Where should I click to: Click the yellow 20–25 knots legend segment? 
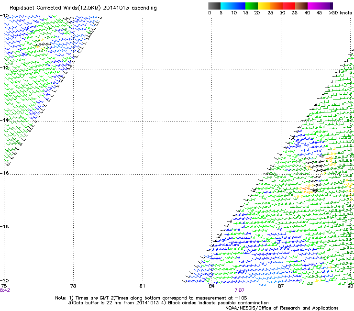pyautogui.click(x=264, y=6)
